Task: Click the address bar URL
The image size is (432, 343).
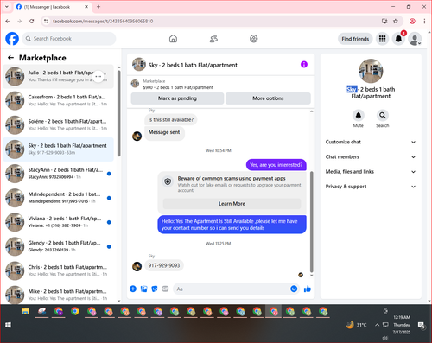Action: coord(103,21)
